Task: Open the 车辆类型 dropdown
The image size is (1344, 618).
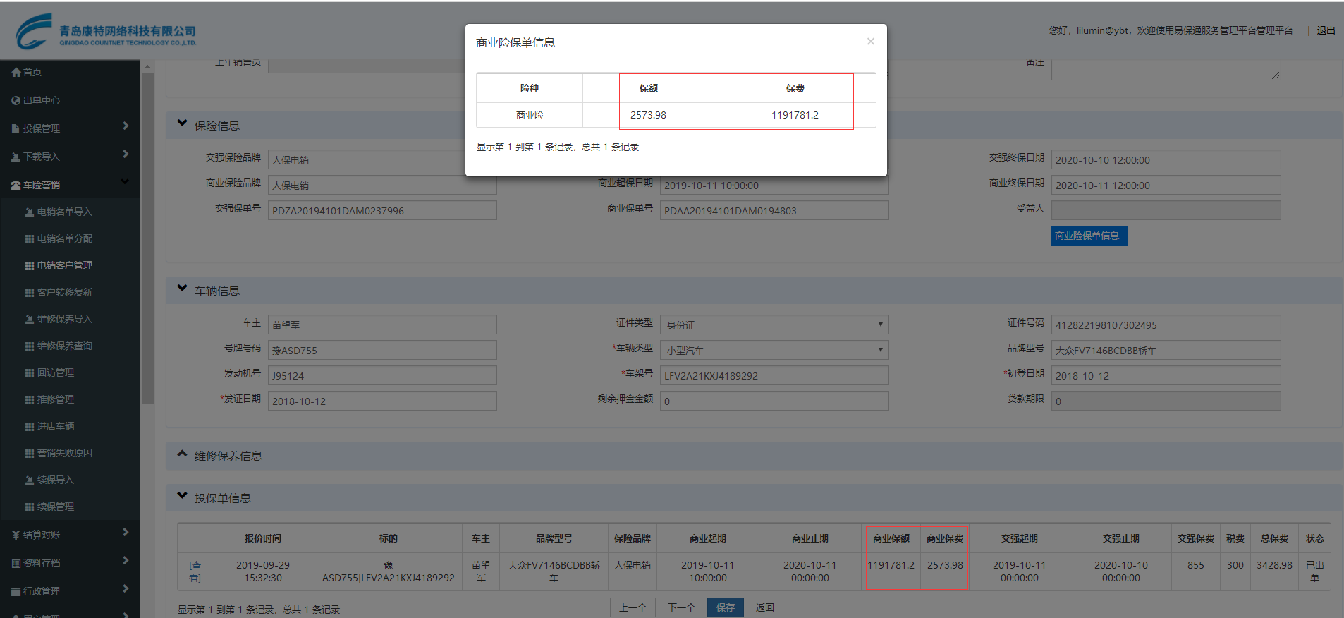Action: 774,350
